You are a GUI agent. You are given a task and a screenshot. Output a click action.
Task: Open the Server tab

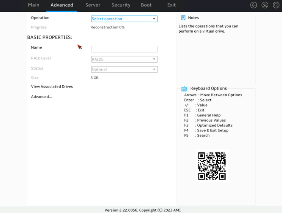pyautogui.click(x=93, y=5)
